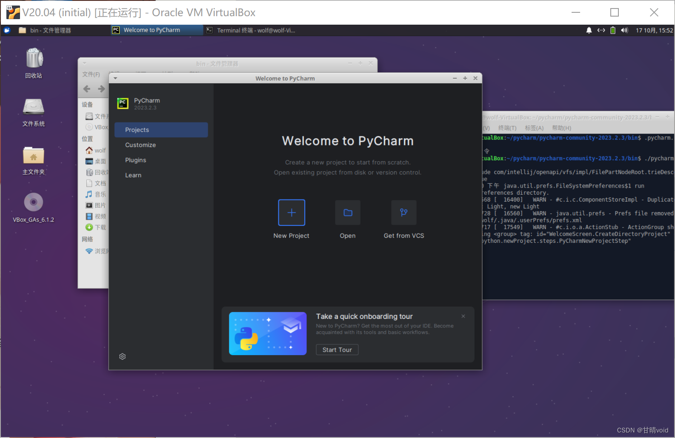
Task: Select VBox device in file manager sidebar
Action: [97, 127]
